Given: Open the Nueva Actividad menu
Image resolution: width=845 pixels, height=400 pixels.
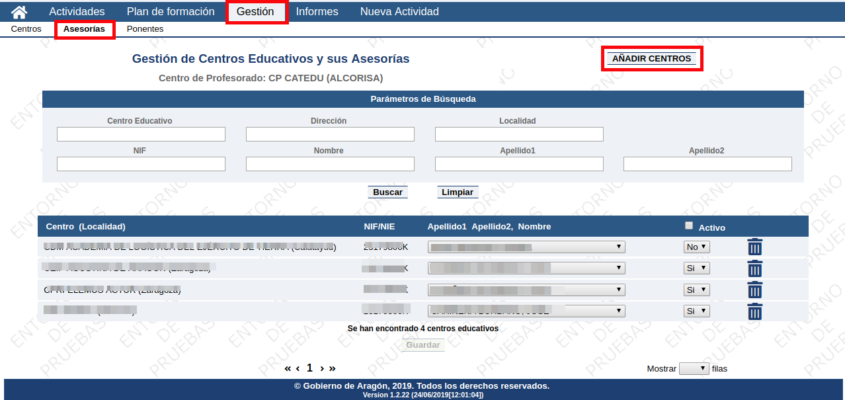Looking at the screenshot, I should click(399, 12).
